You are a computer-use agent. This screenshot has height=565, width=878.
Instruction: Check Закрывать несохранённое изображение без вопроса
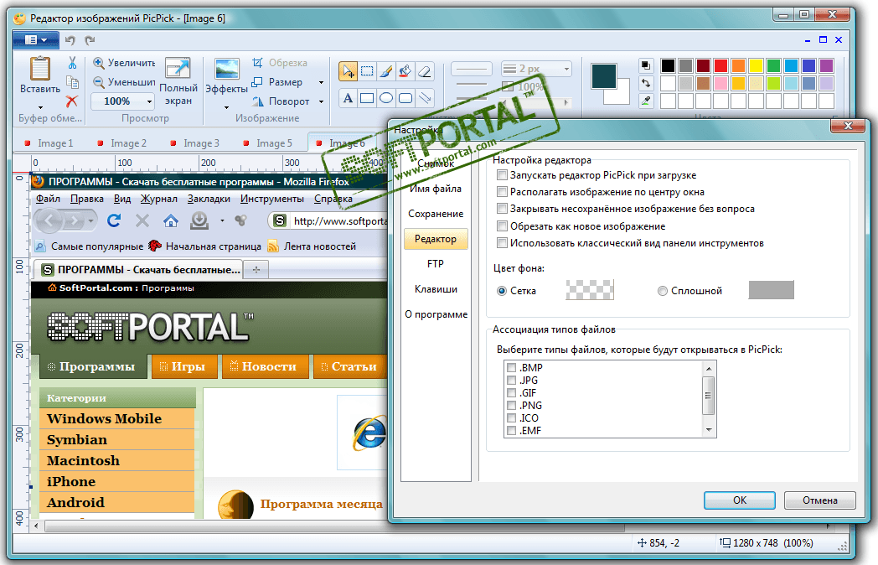pyautogui.click(x=503, y=209)
